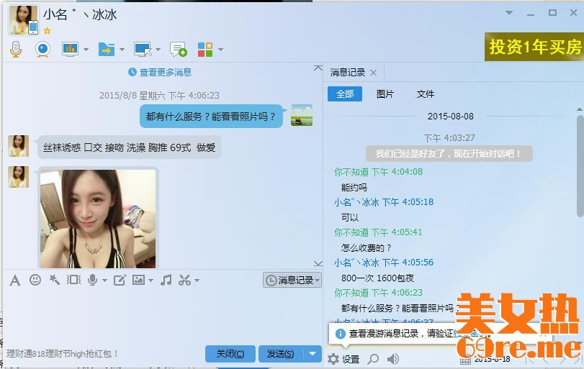Expand the colorful apps grid dropdown
Image resolution: width=584 pixels, height=369 pixels.
point(220,50)
